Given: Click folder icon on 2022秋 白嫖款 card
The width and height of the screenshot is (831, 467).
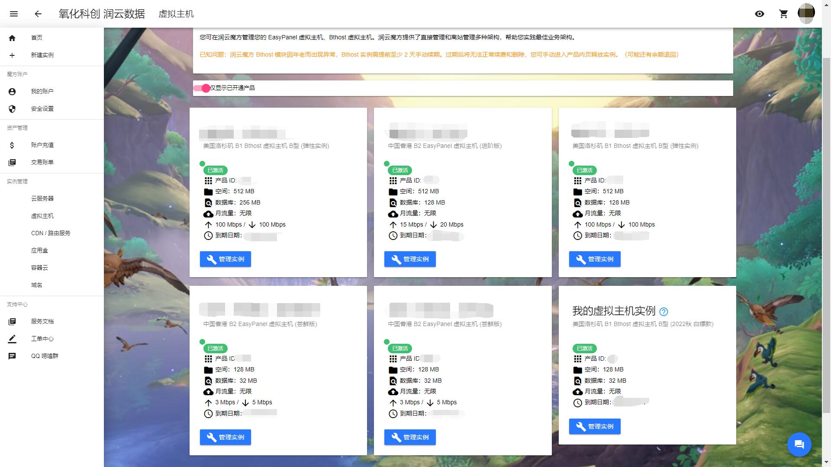Looking at the screenshot, I should coord(578,370).
